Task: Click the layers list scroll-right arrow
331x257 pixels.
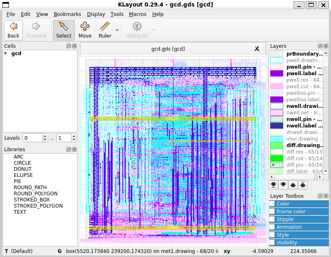Action: point(320,177)
